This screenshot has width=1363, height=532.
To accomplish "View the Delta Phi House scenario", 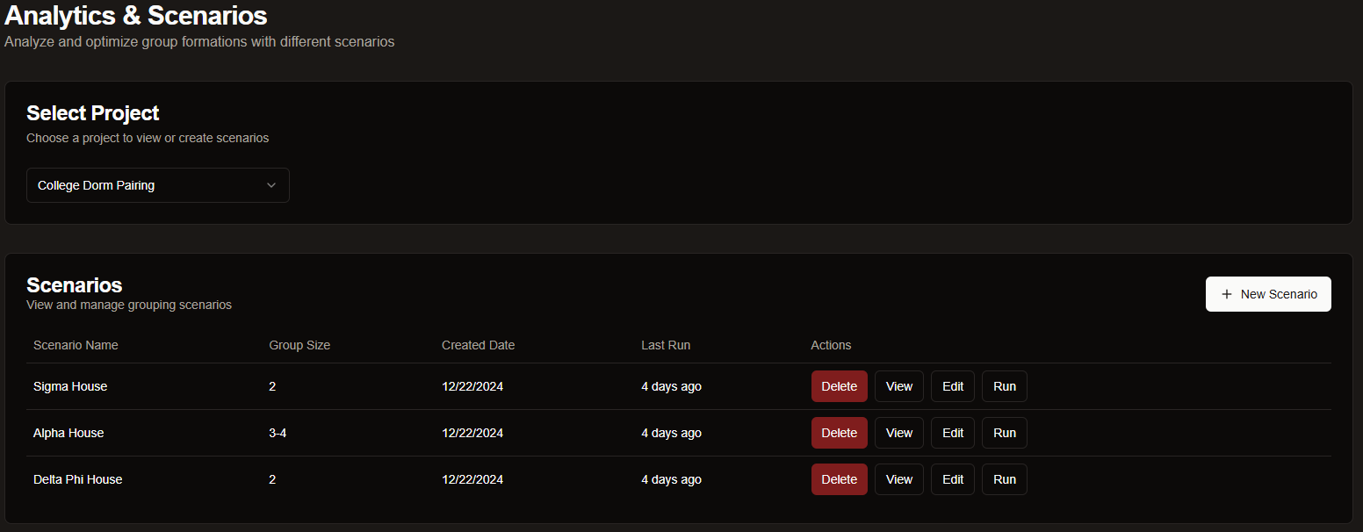I will (898, 478).
